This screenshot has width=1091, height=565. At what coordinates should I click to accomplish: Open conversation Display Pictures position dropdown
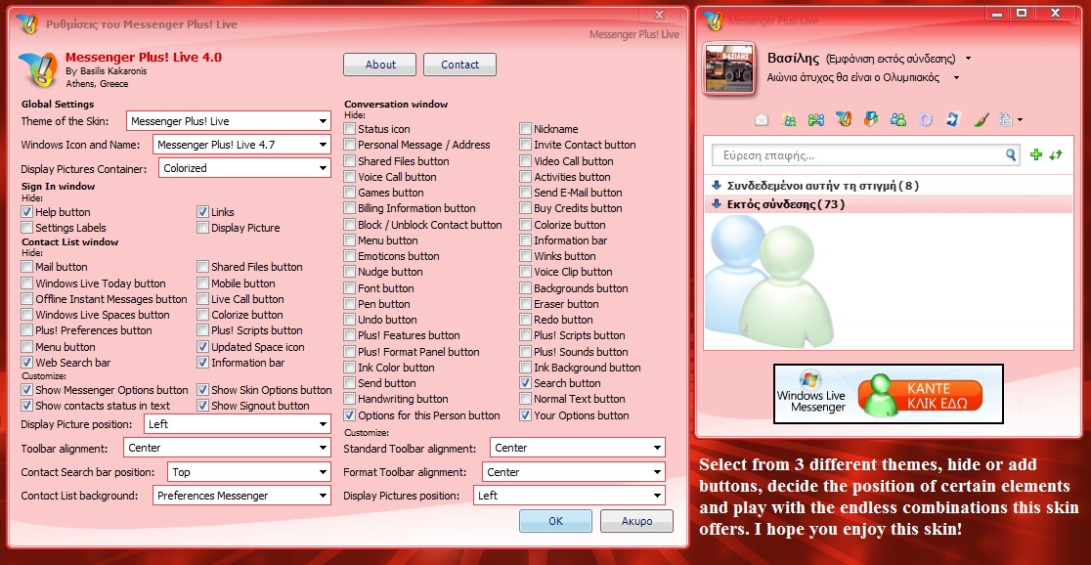569,497
